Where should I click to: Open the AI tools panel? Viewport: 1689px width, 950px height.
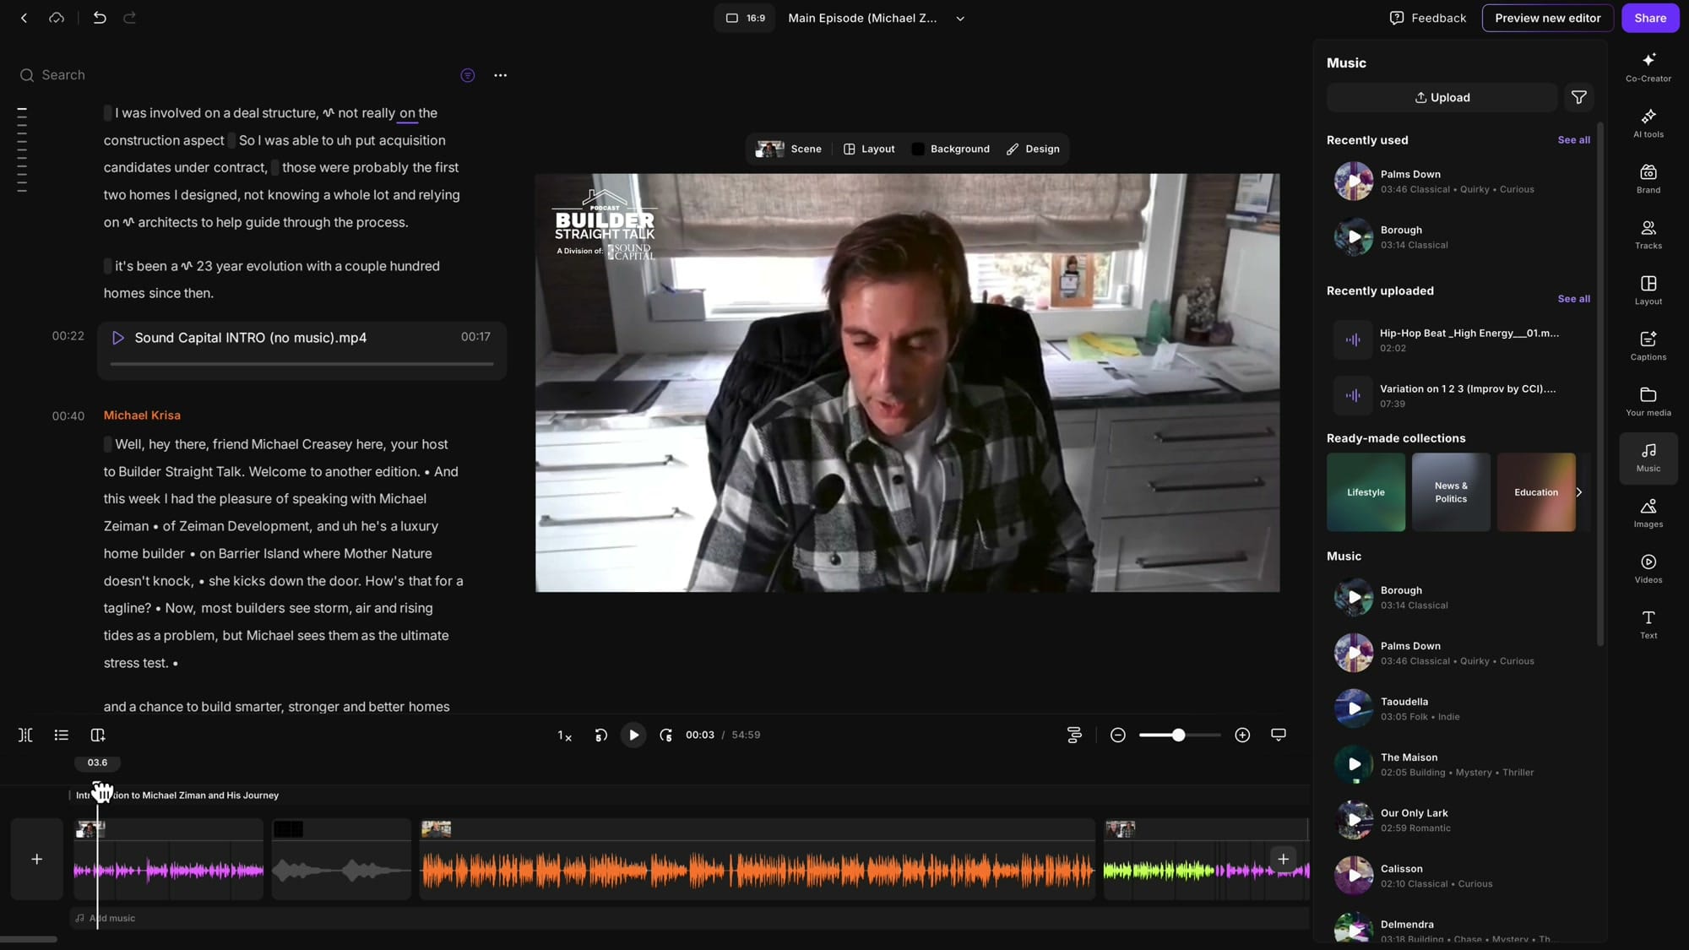tap(1648, 123)
